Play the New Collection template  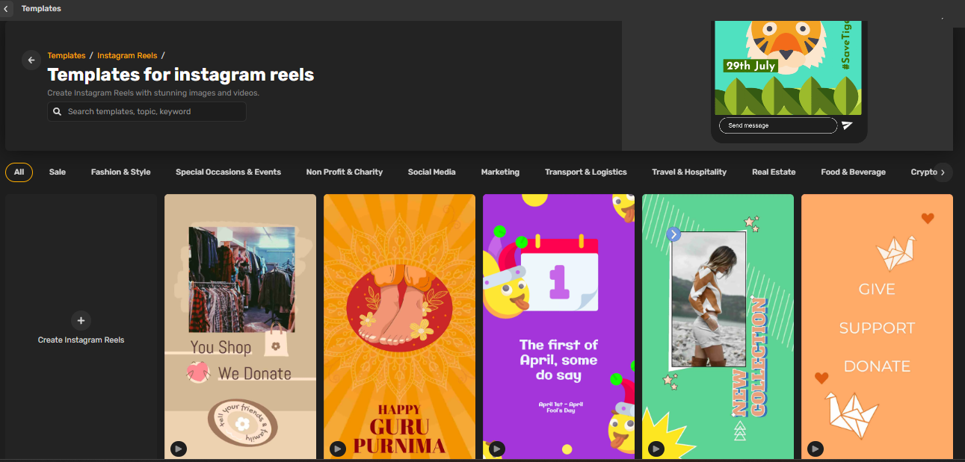tap(656, 449)
